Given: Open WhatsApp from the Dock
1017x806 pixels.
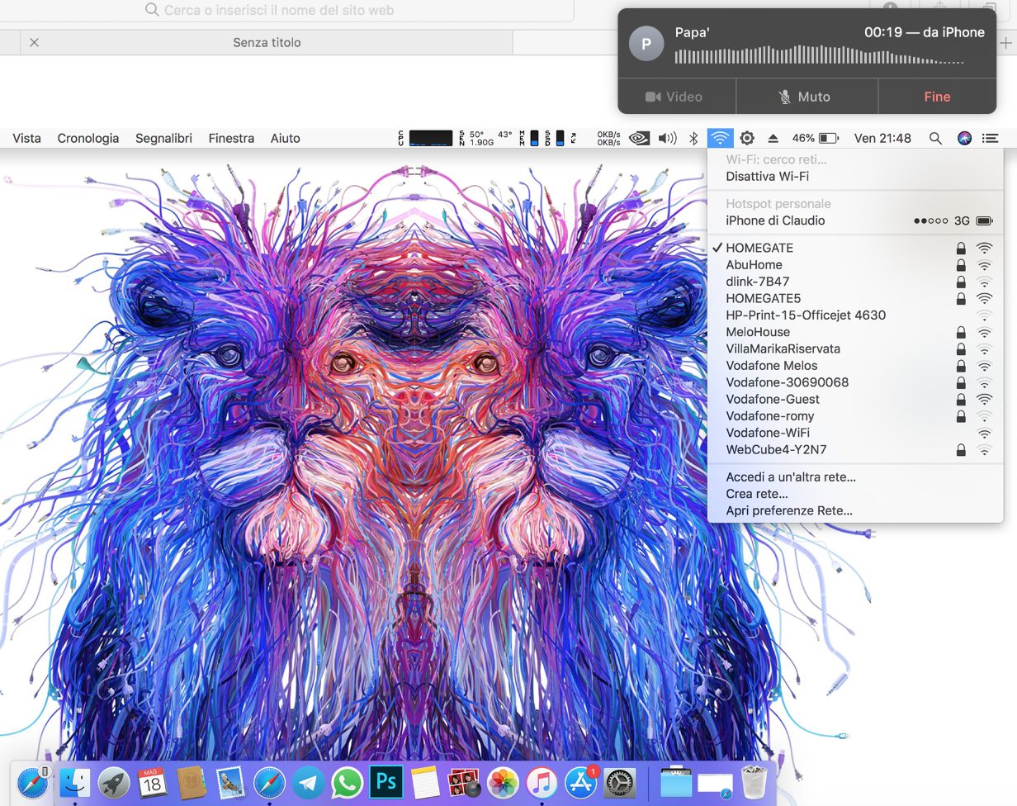Looking at the screenshot, I should [x=348, y=782].
